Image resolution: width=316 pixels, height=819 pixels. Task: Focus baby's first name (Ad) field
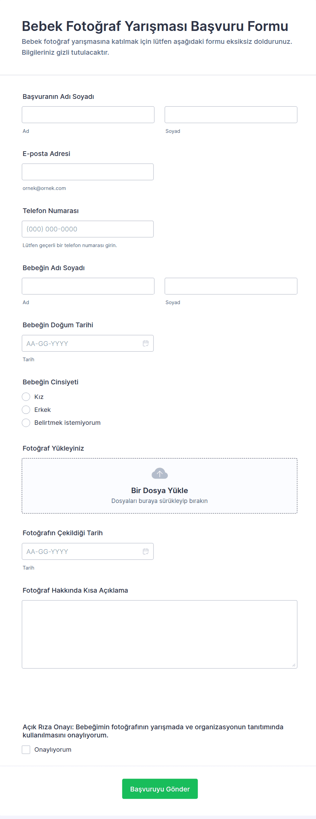88,286
